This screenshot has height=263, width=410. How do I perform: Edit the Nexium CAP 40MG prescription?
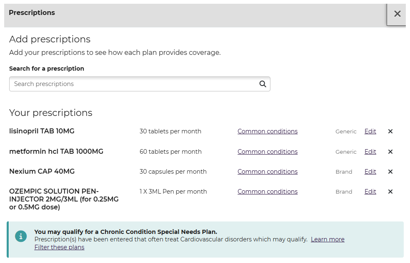pos(370,172)
